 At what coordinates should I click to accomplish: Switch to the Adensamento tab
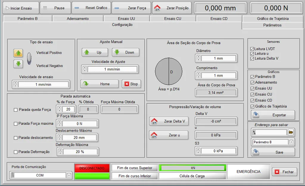pyautogui.click(x=78, y=19)
